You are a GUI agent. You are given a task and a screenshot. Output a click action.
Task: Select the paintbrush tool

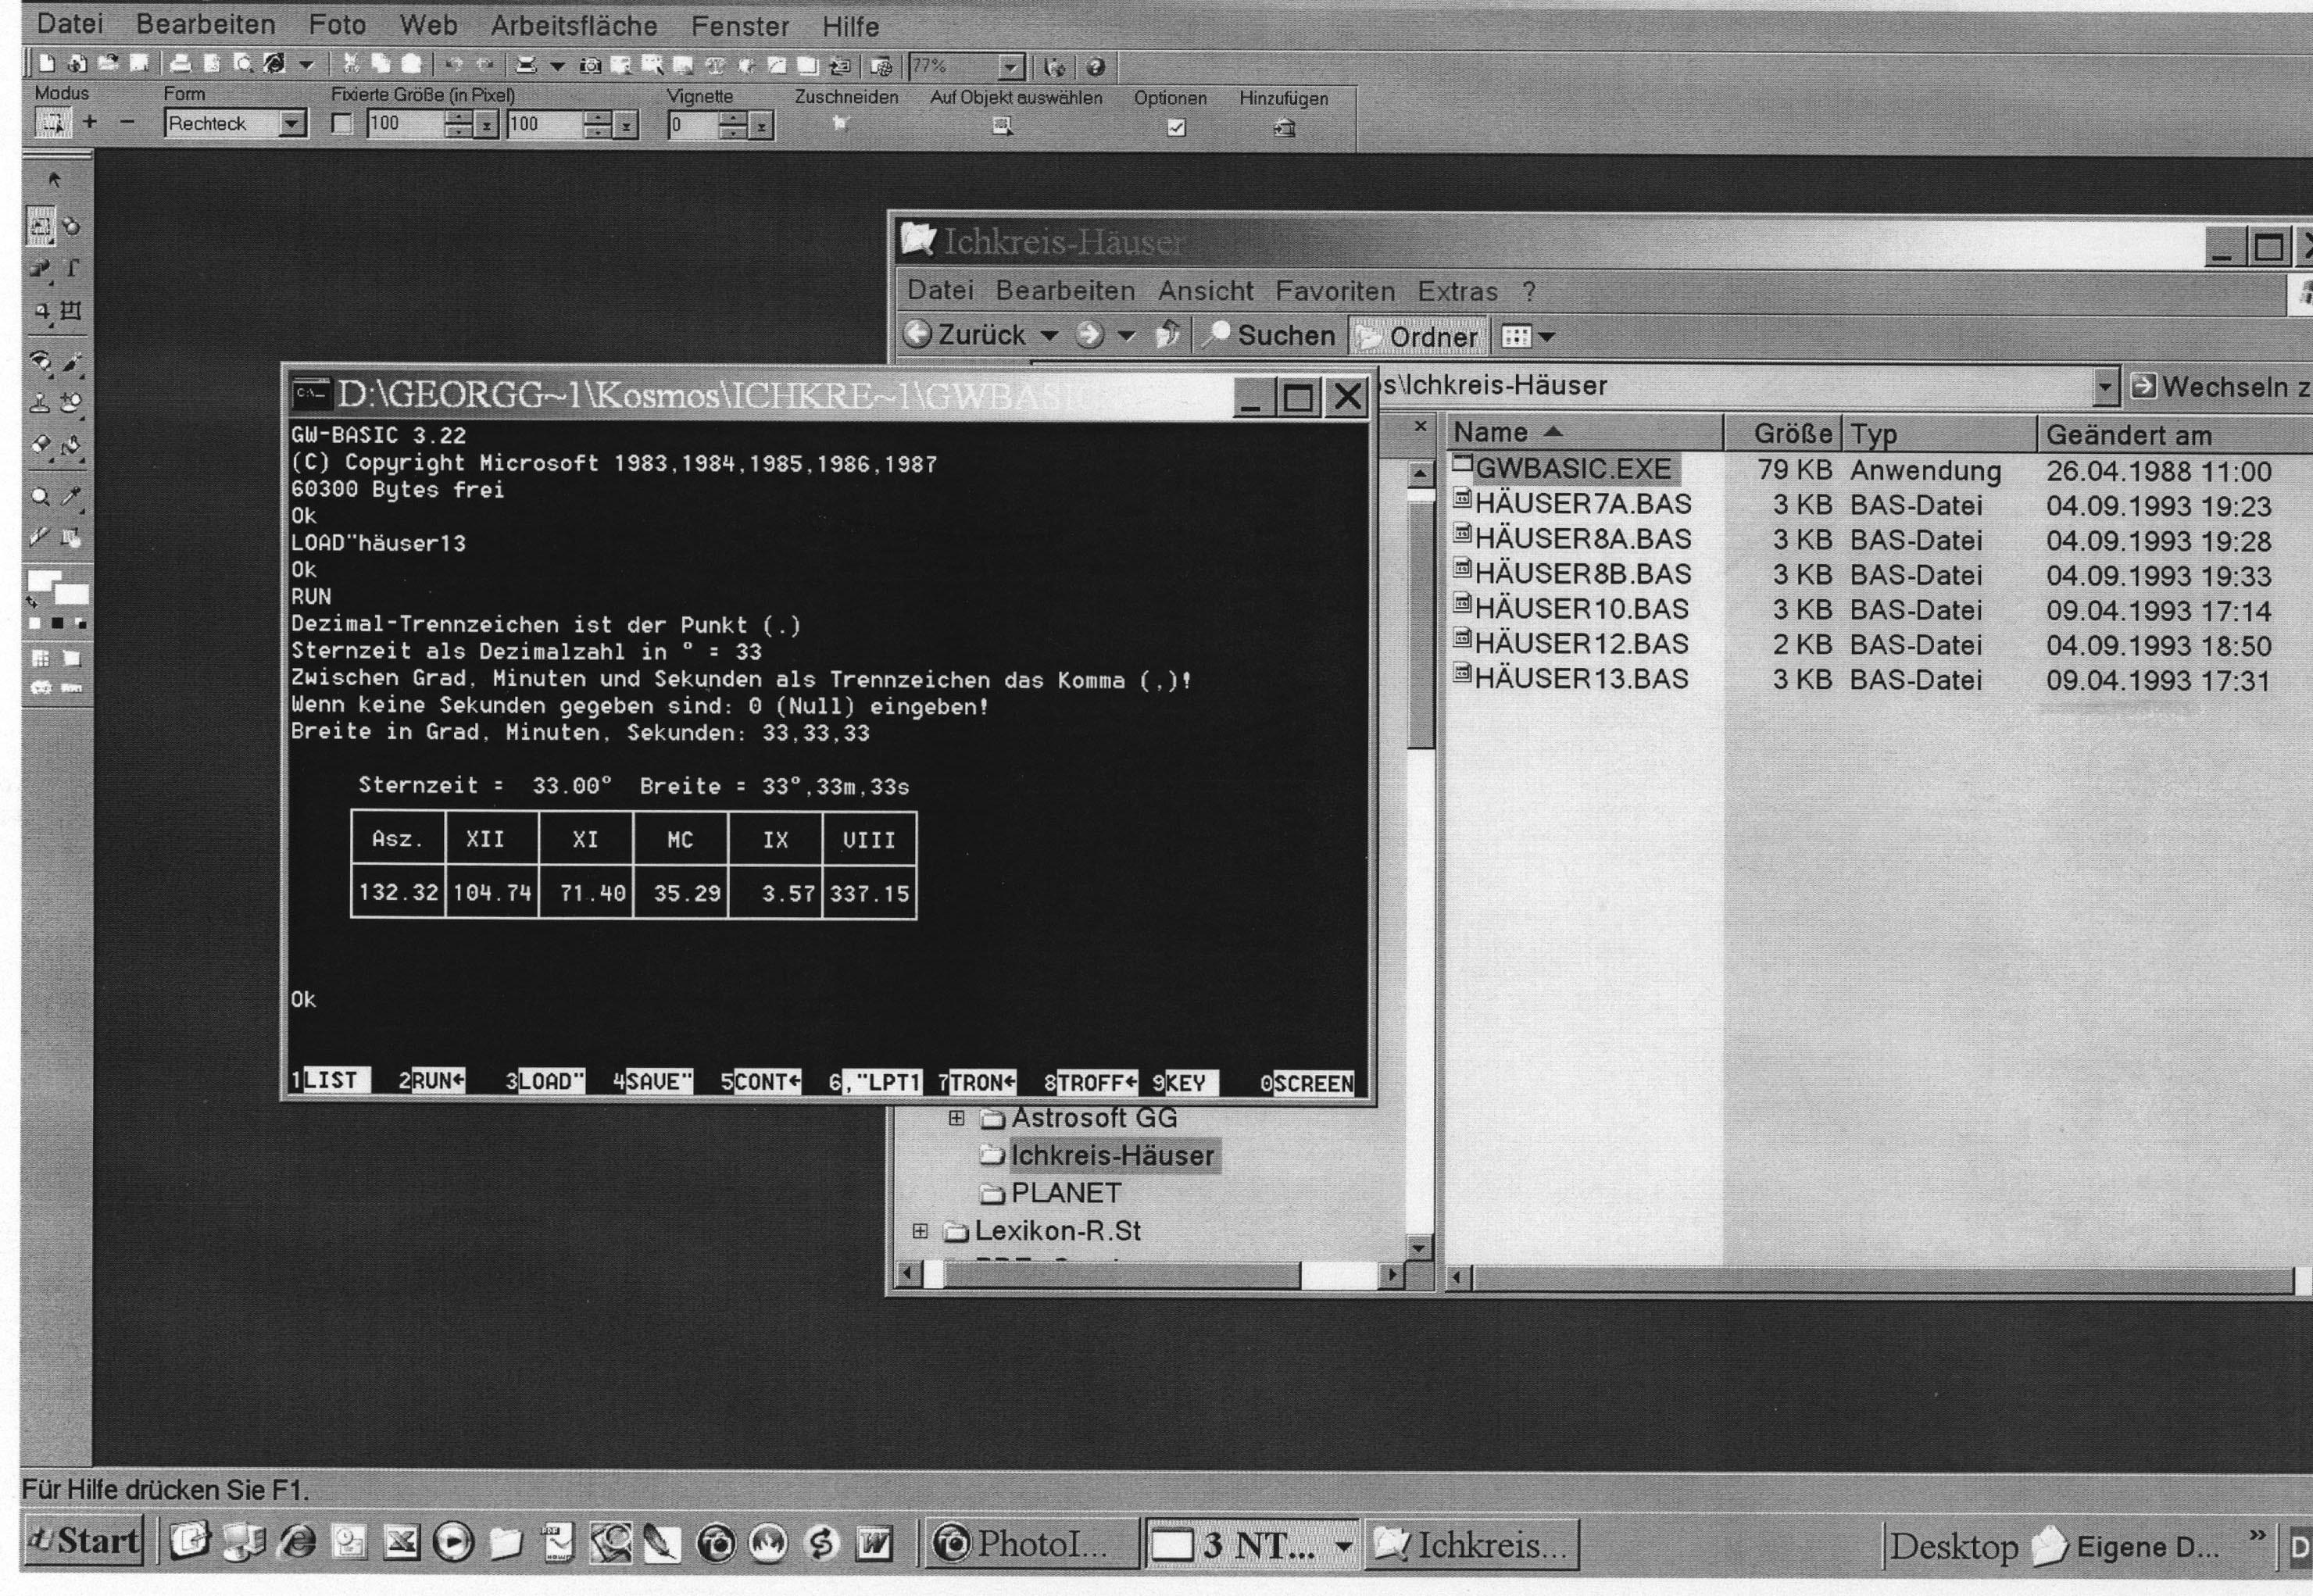pos(72,362)
